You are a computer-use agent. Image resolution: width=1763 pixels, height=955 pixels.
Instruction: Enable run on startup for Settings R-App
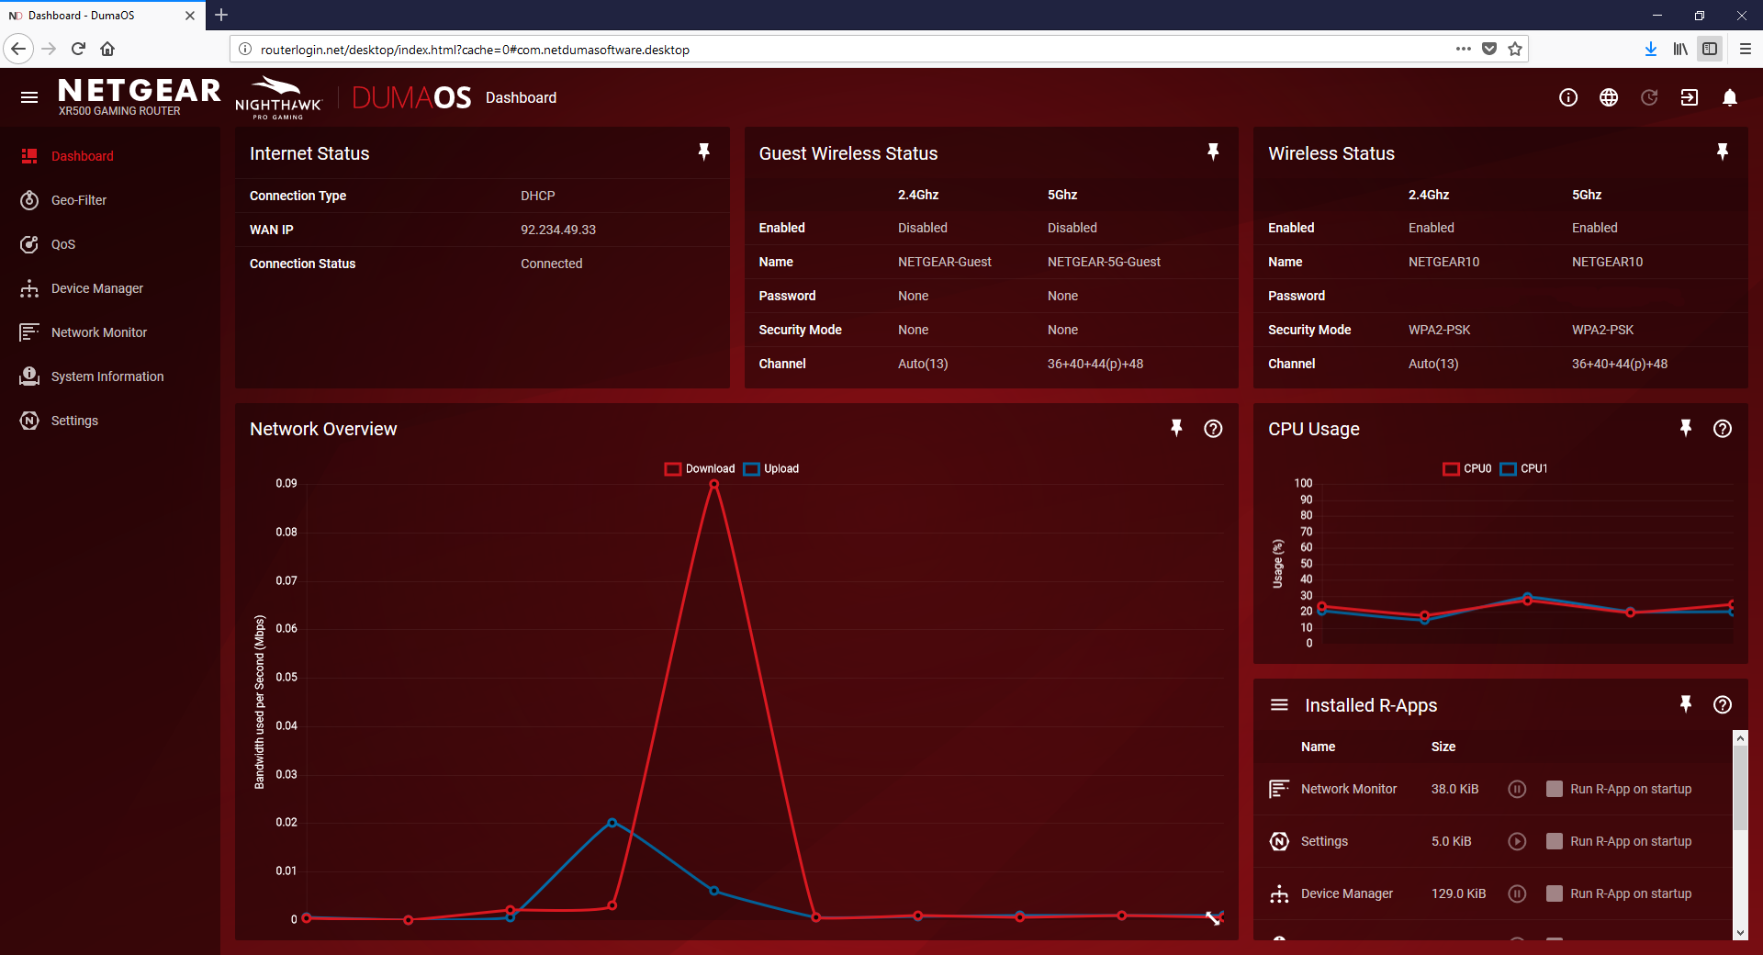pos(1555,841)
